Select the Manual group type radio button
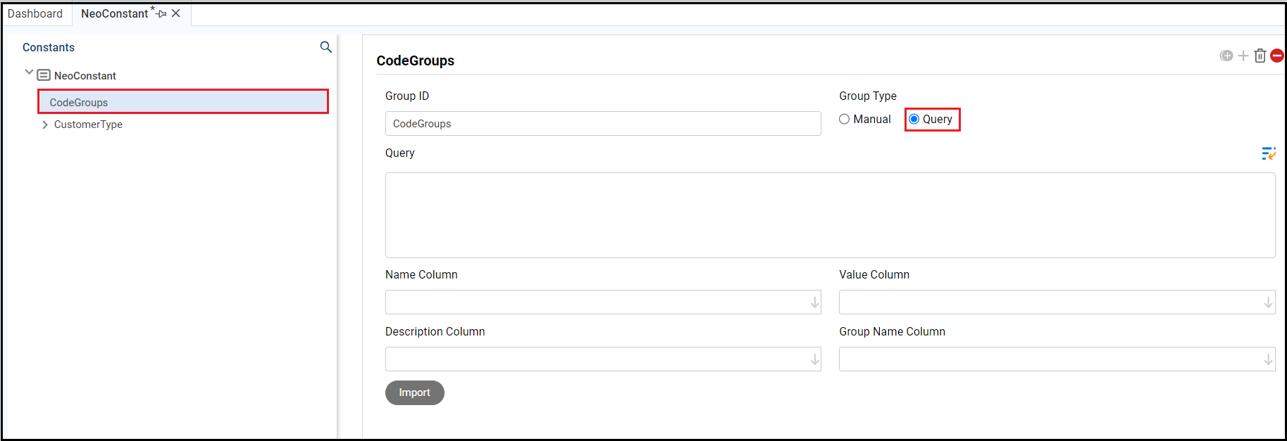1287x441 pixels. pyautogui.click(x=845, y=120)
